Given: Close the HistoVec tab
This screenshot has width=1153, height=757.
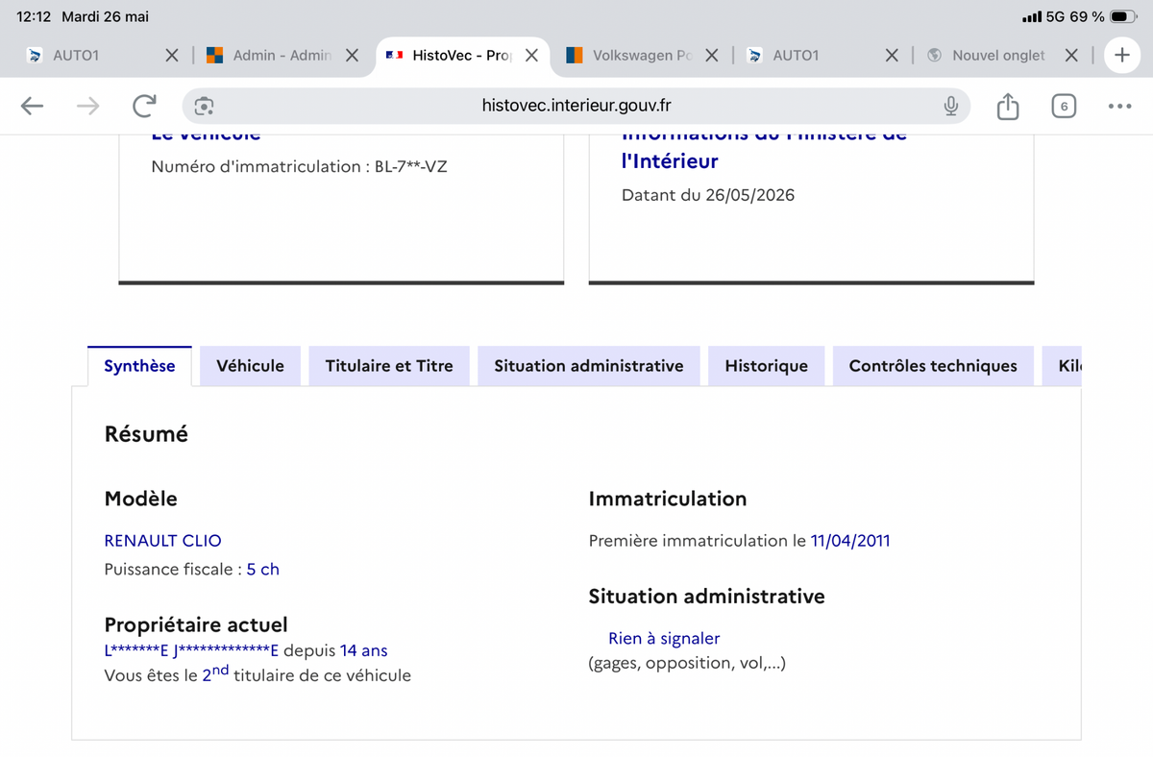Looking at the screenshot, I should pyautogui.click(x=530, y=56).
